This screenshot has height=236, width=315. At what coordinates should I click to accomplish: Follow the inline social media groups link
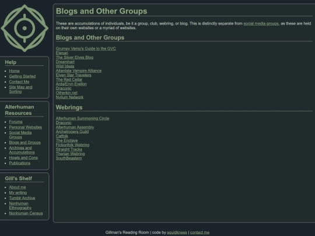coord(261,23)
